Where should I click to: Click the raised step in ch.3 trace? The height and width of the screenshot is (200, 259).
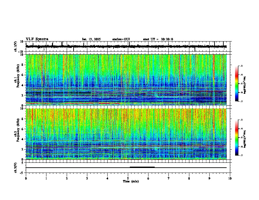(x=142, y=167)
